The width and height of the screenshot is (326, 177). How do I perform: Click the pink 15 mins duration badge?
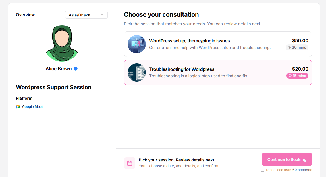297,76
